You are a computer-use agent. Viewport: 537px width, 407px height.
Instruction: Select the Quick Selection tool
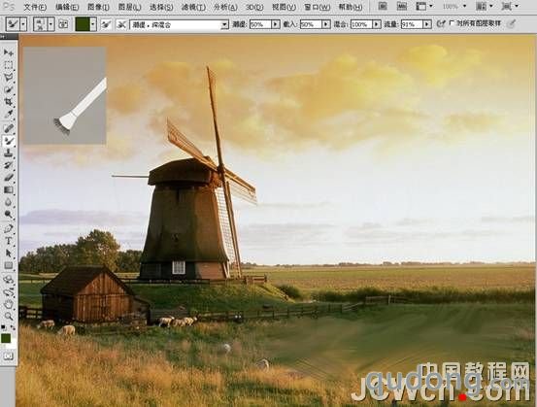8,89
